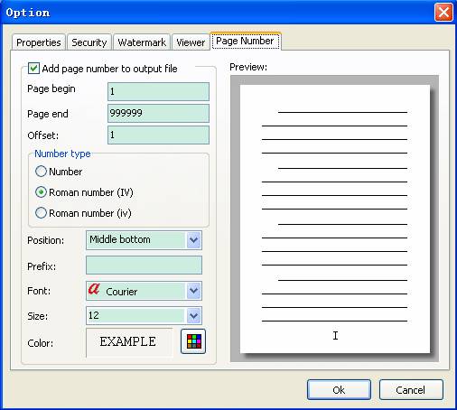Switch to the Viewer tab
Viewport: 457px width, 410px height.
[x=191, y=42]
